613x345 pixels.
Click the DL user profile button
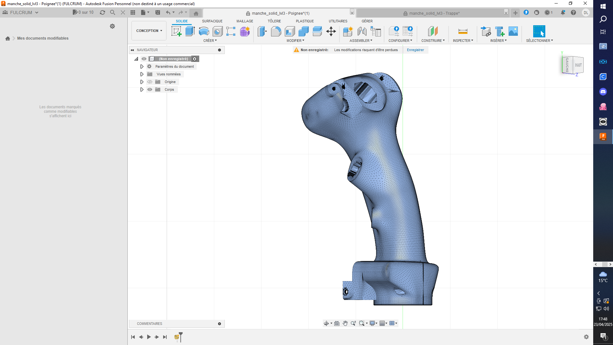pyautogui.click(x=586, y=13)
